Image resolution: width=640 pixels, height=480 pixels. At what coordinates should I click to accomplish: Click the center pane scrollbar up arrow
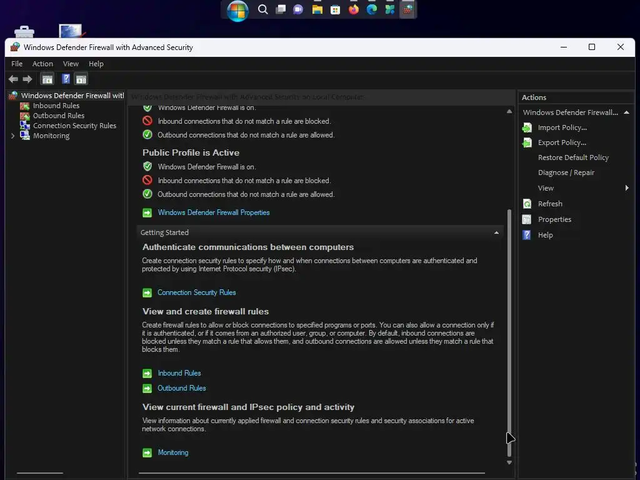(509, 111)
